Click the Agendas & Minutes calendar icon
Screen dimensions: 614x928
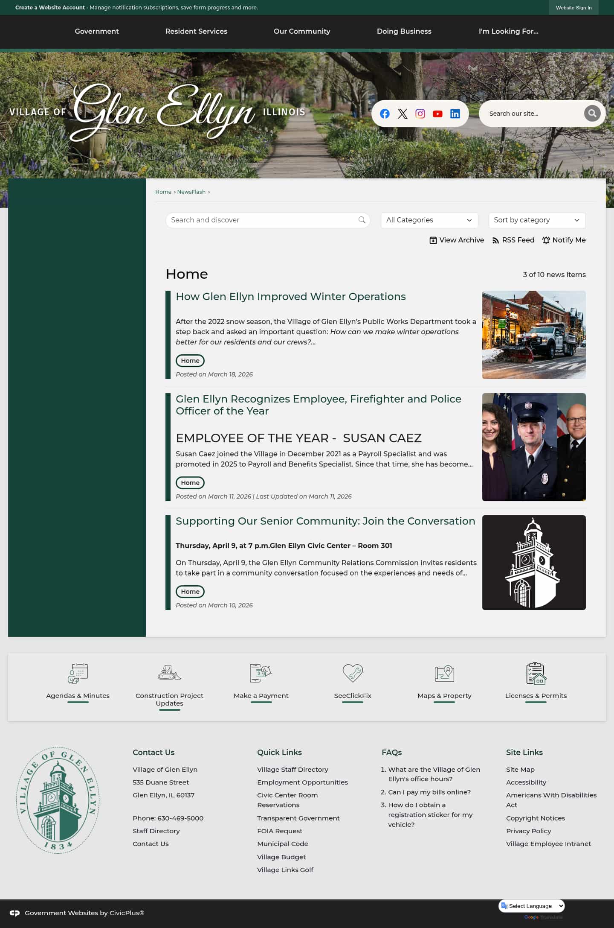(x=78, y=673)
